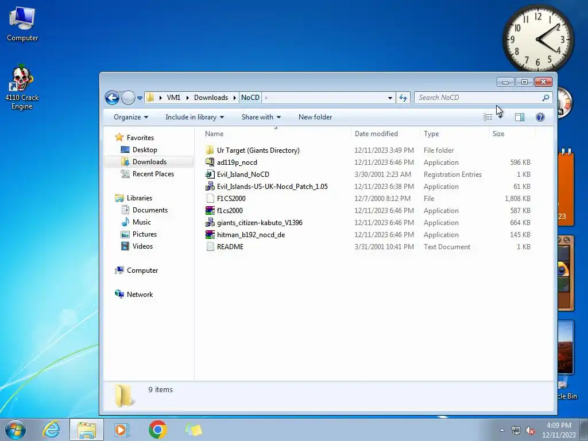Select the giants_citizen-kabuto_V1396 application icon
588x441 pixels.
210,222
